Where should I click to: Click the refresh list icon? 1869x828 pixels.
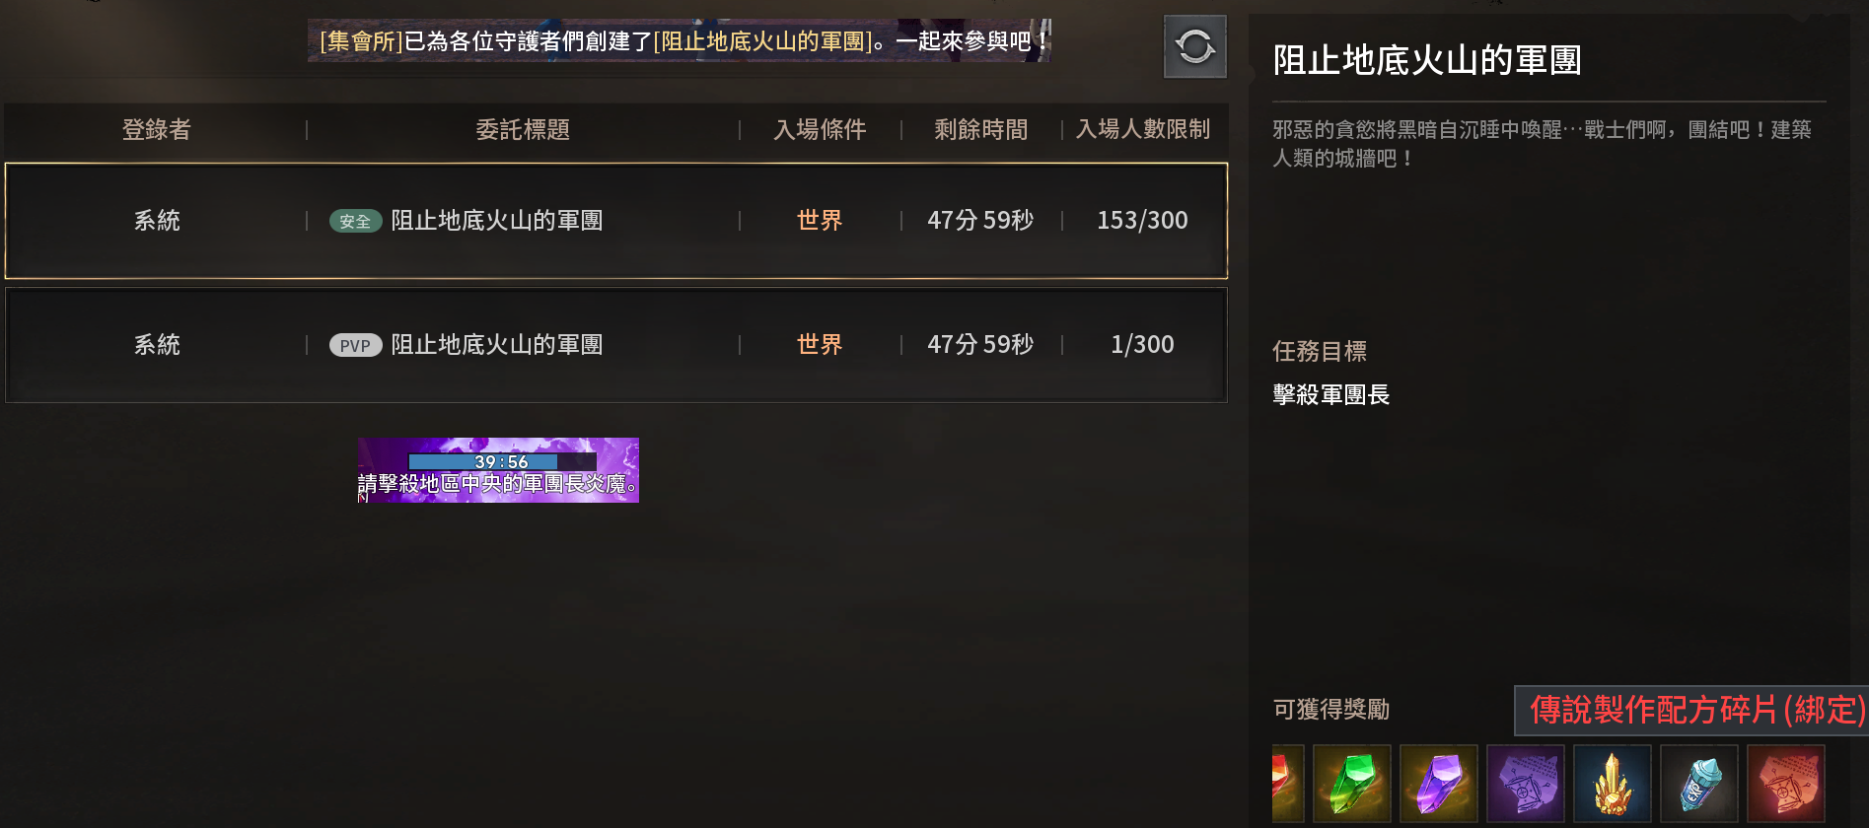point(1194,46)
